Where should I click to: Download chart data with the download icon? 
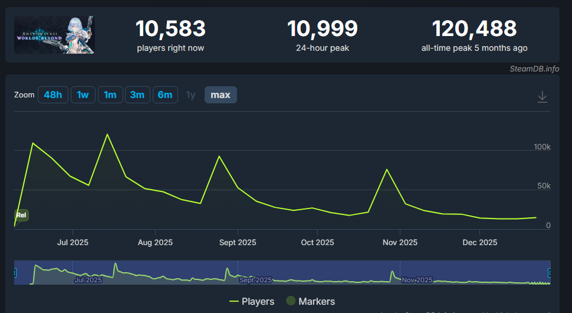click(542, 97)
